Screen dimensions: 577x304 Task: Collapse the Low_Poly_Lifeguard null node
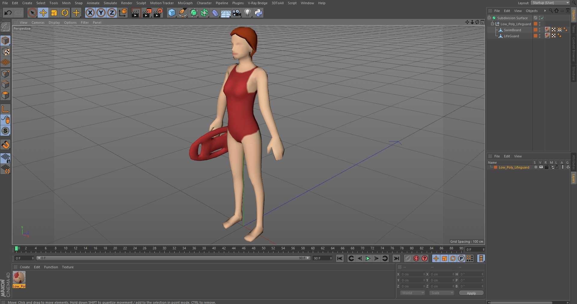pyautogui.click(x=493, y=24)
